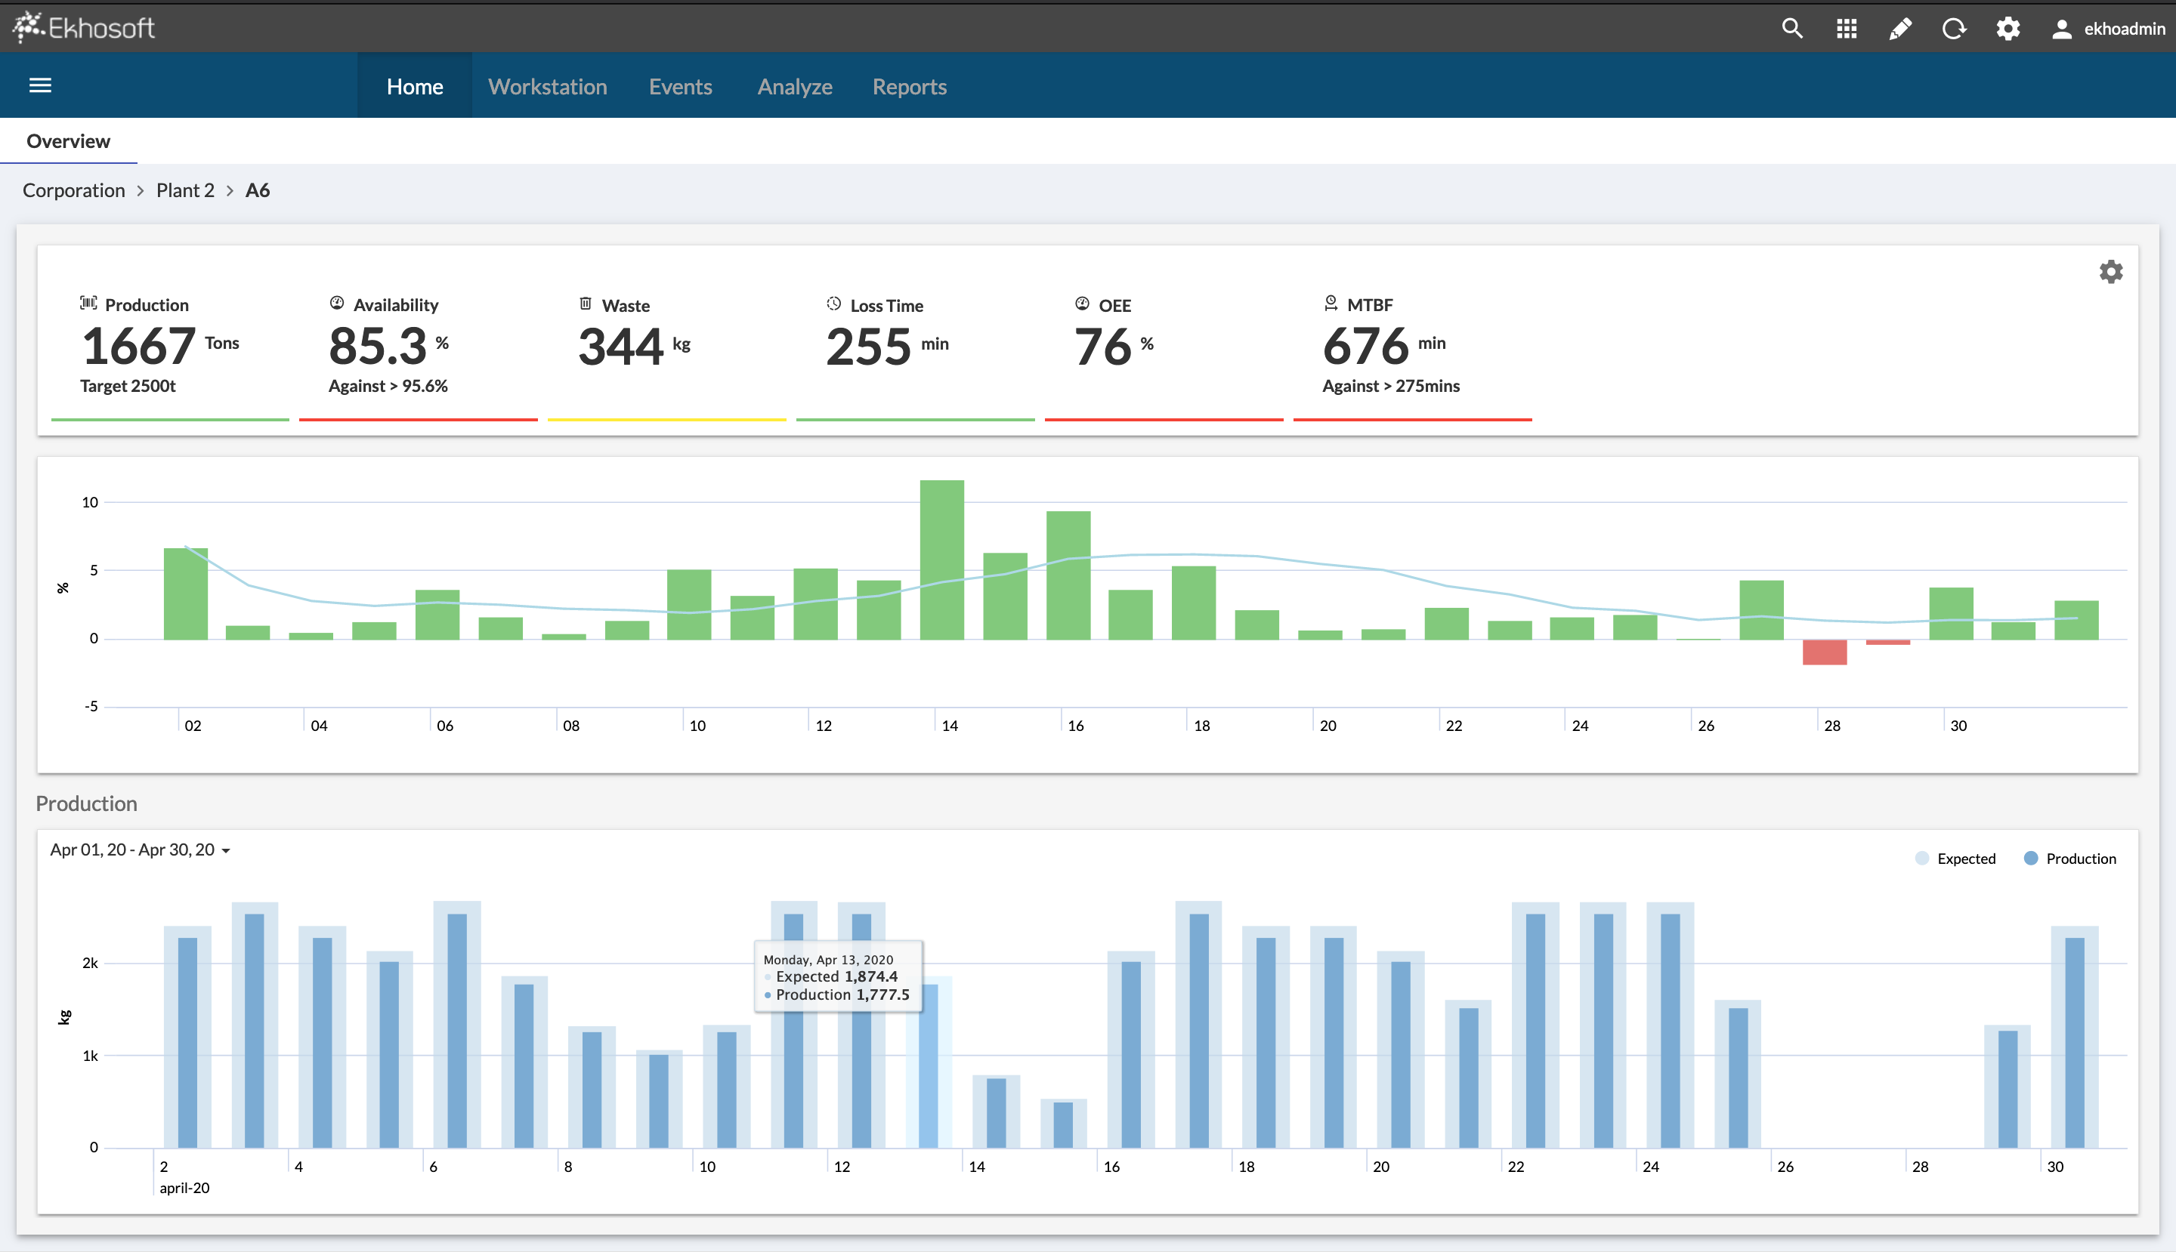Open the Reports menu item
2176x1252 pixels.
909,86
